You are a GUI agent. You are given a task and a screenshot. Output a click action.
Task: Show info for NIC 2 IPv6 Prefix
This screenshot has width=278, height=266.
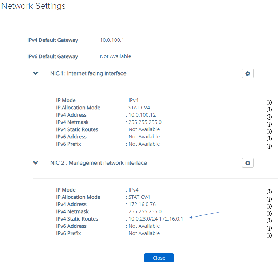point(269,235)
